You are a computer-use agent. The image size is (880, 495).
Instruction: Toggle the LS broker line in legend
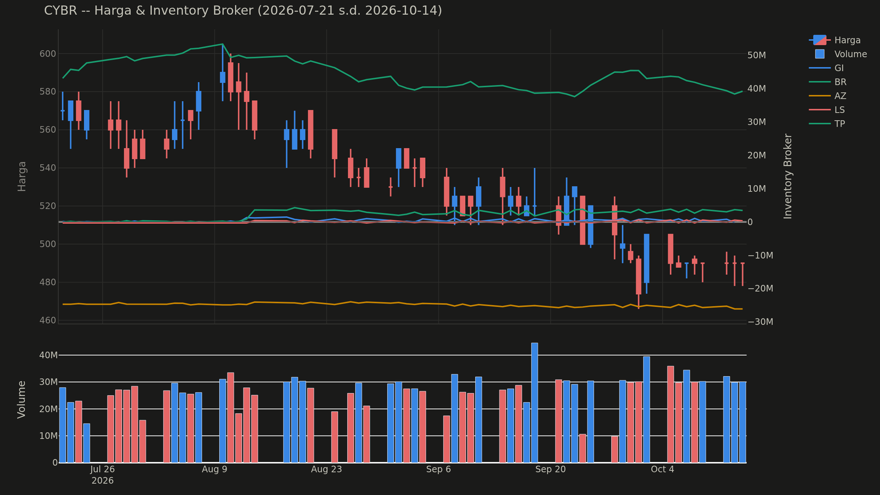(x=827, y=110)
